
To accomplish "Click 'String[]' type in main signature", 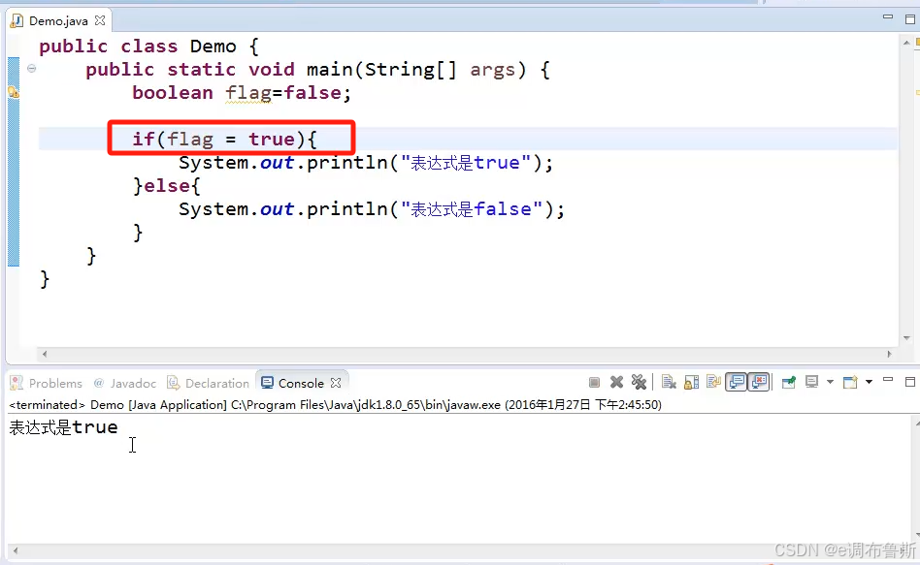I will click(411, 70).
